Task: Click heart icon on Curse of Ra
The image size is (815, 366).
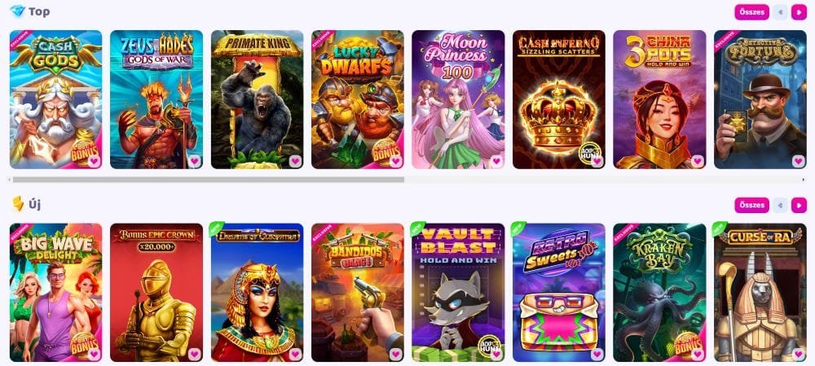Action: pyautogui.click(x=799, y=354)
